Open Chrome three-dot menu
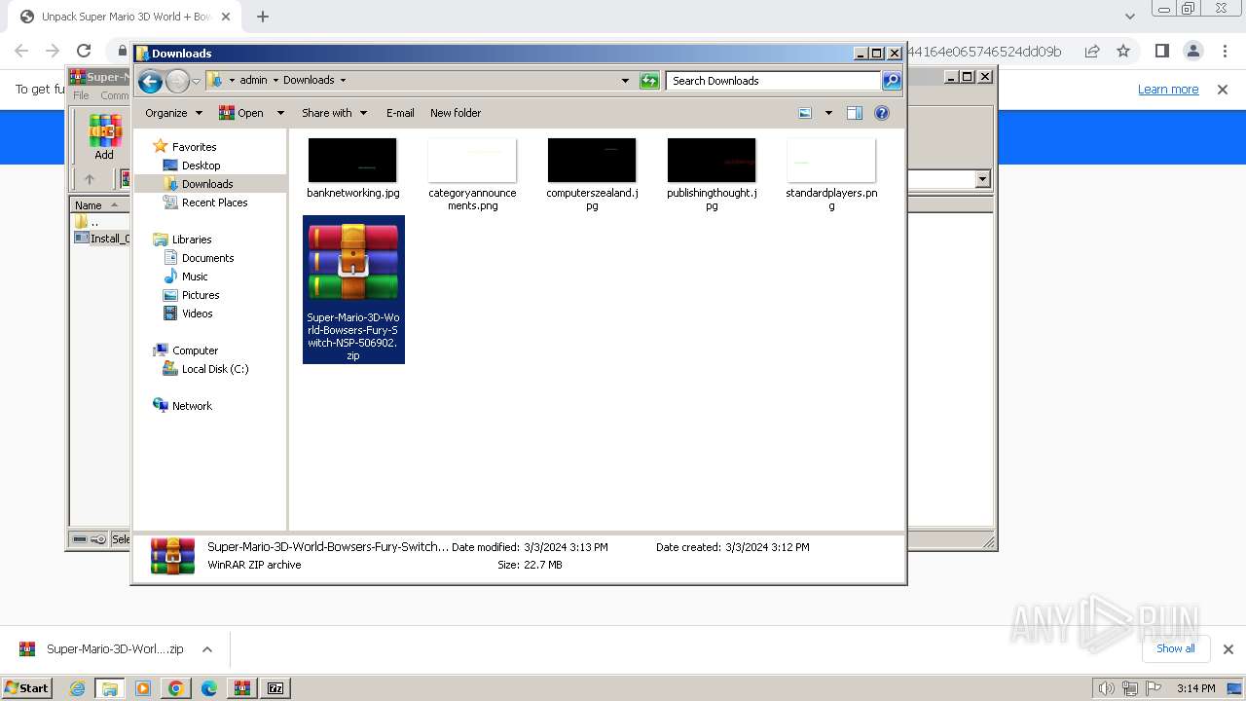 pyautogui.click(x=1224, y=51)
